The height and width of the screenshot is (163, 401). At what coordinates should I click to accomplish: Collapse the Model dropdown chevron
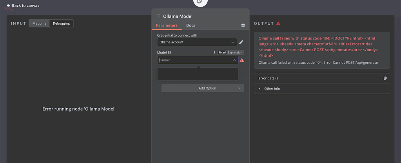pos(234,60)
